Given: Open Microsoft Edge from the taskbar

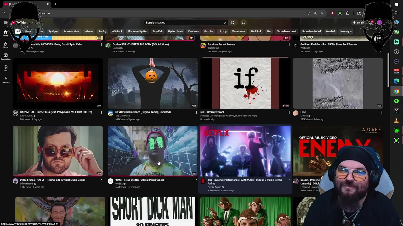Looking at the screenshot, I should (396, 81).
